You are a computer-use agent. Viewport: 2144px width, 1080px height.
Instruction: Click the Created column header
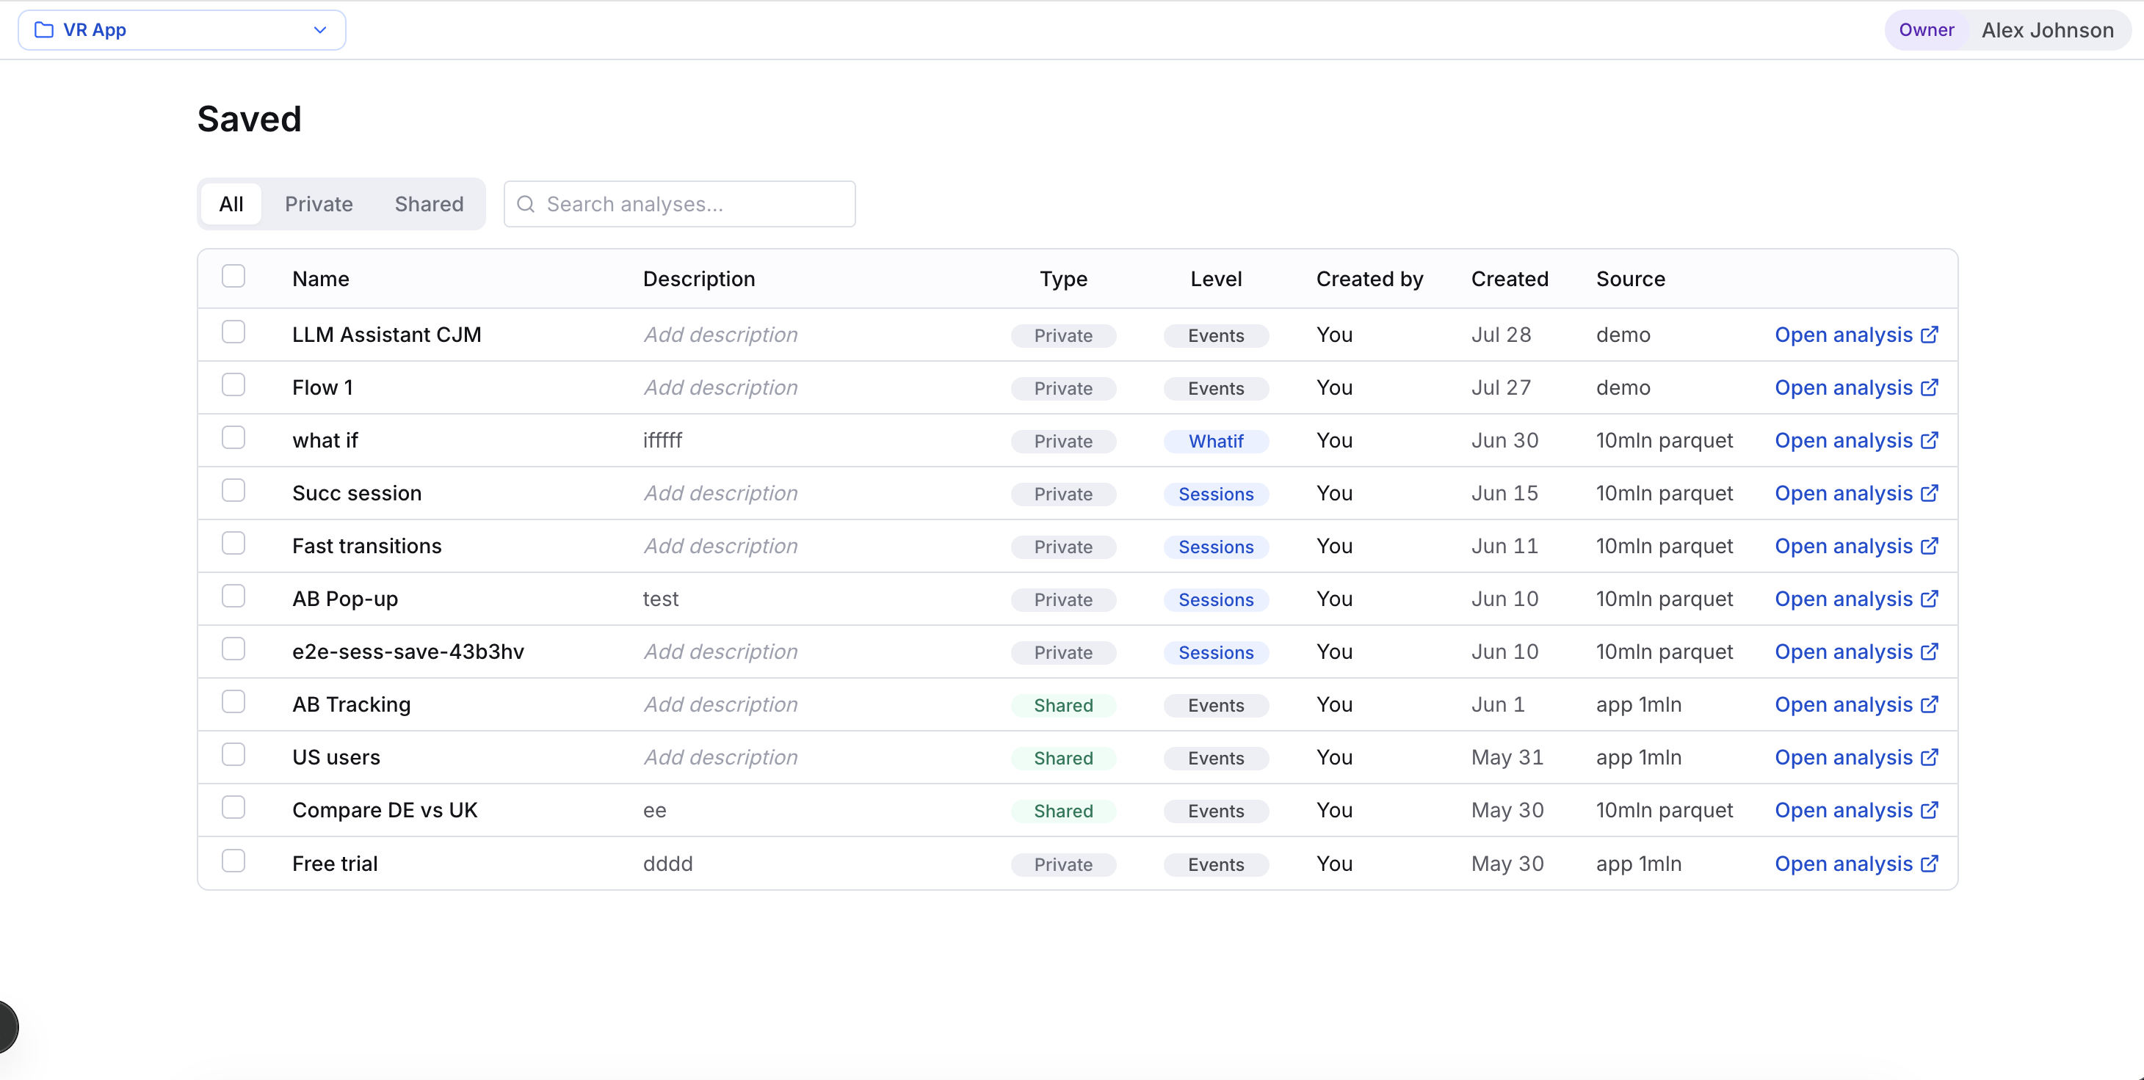click(x=1509, y=279)
